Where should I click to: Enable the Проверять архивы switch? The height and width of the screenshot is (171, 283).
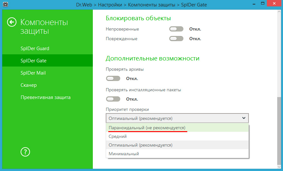[113, 78]
